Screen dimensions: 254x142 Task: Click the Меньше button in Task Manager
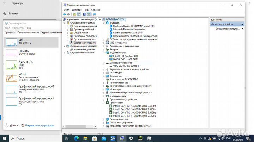click(12, 125)
